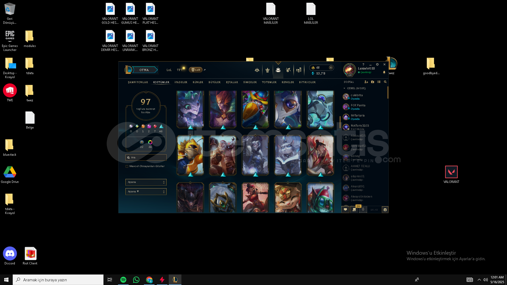The image size is (507, 285).
Task: Open the notifications bell icon
Action: pyautogui.click(x=384, y=72)
